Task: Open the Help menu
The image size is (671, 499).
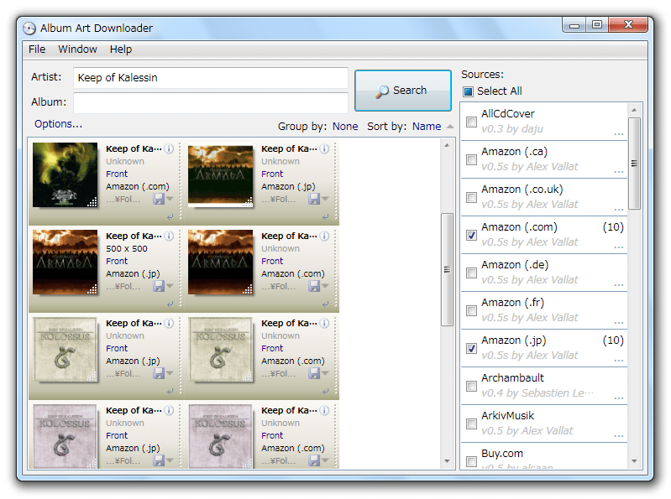Action: pos(121,49)
